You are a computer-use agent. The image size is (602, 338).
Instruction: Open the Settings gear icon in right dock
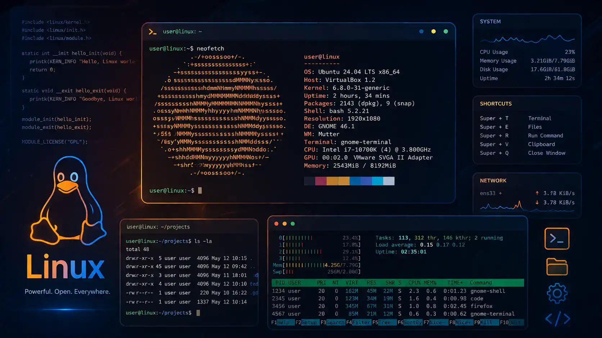(557, 293)
